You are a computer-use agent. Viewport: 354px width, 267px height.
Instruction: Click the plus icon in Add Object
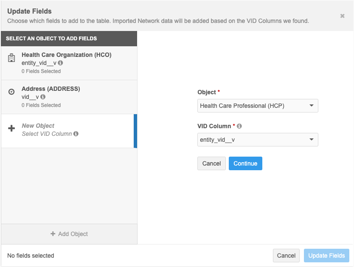point(53,234)
